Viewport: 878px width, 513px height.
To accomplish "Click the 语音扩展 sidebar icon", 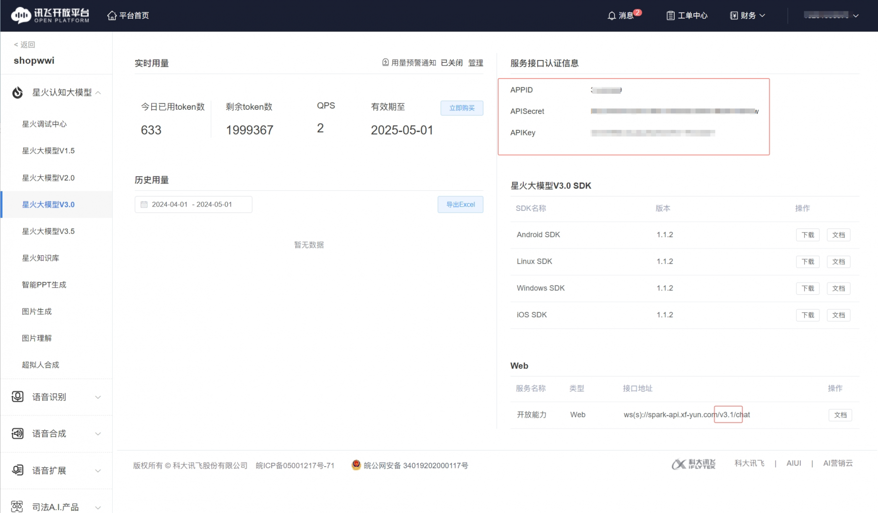I will click(x=18, y=470).
